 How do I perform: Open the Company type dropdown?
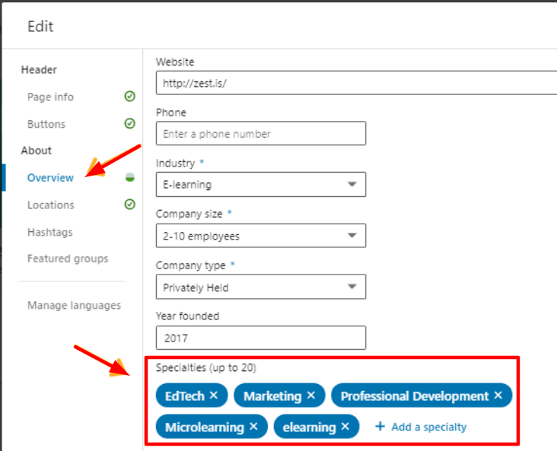(261, 287)
